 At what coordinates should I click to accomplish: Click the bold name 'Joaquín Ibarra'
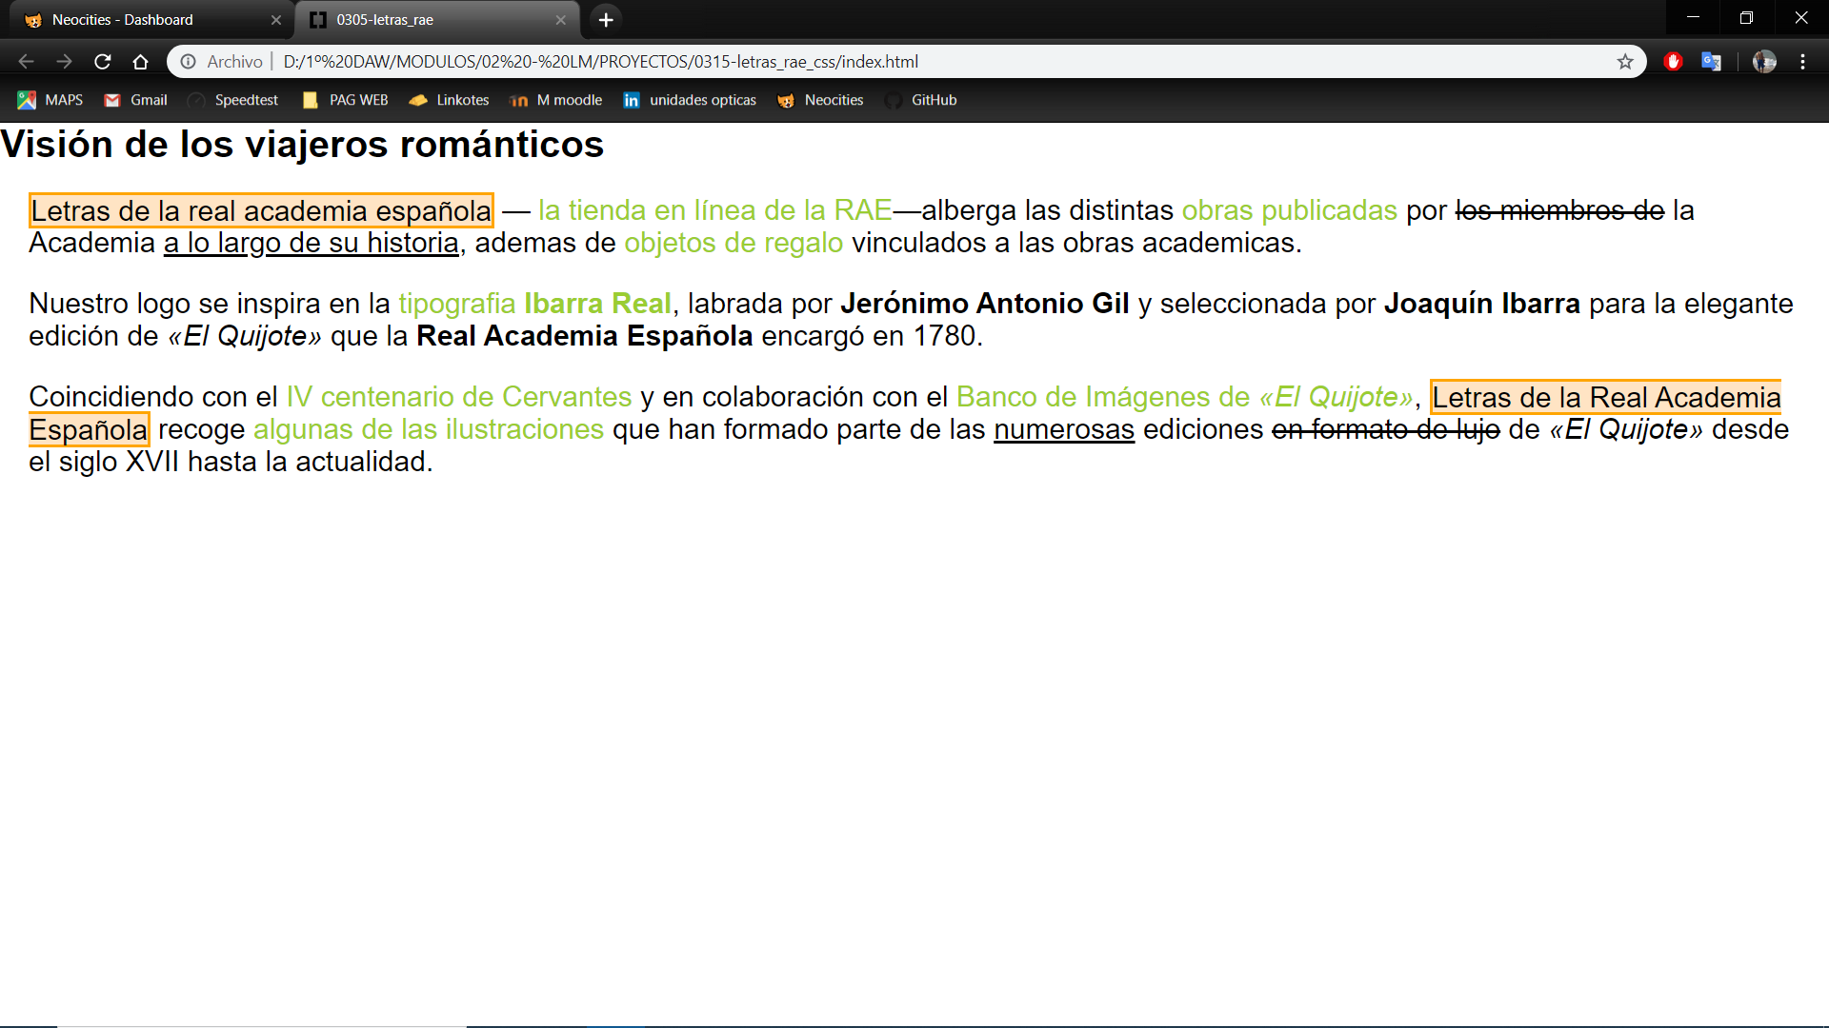point(1481,304)
